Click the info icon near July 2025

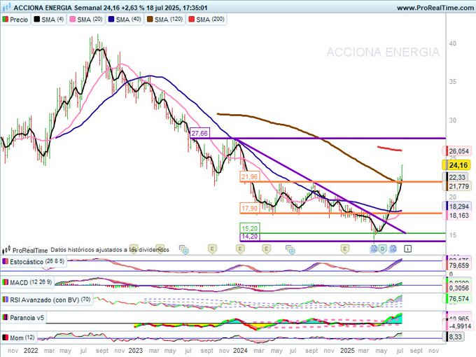(407, 249)
